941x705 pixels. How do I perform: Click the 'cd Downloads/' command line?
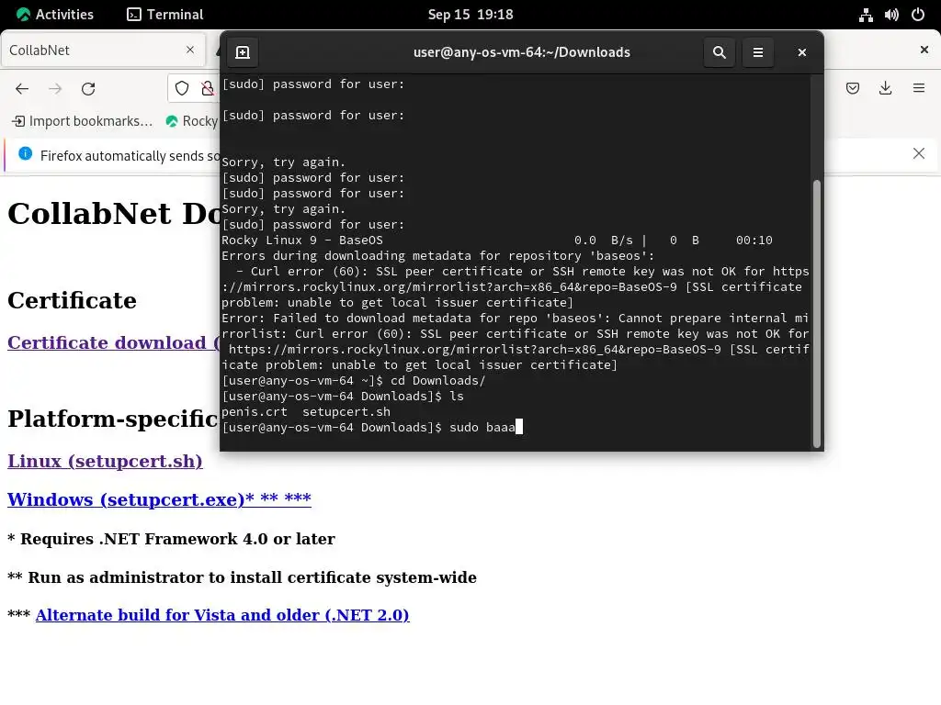(x=354, y=381)
